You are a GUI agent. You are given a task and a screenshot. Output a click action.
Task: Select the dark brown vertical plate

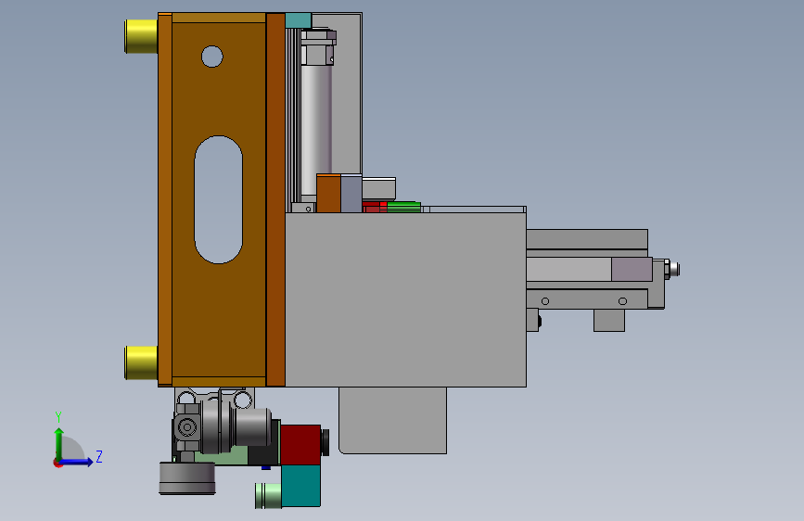pyautogui.click(x=275, y=200)
